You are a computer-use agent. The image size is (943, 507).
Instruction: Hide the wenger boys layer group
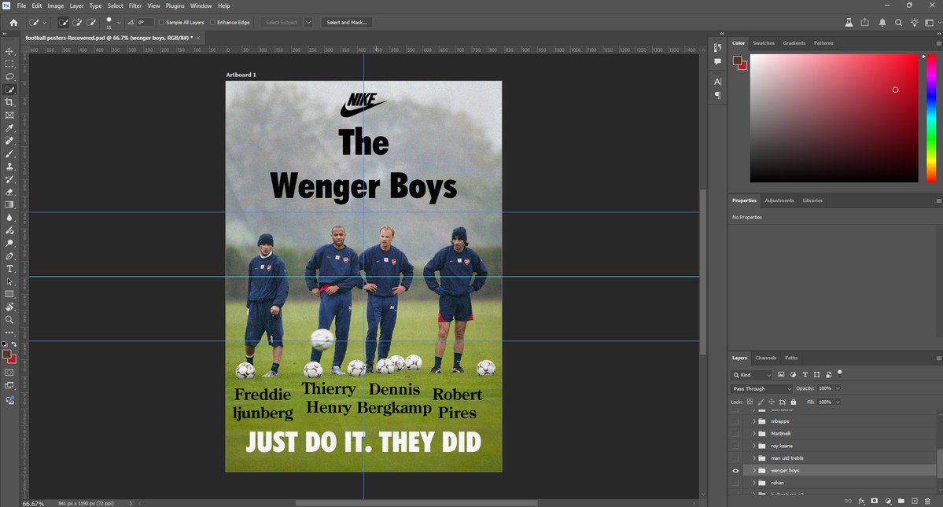(735, 470)
